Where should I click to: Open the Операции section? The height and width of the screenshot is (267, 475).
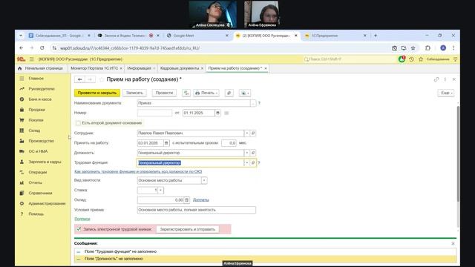coord(38,172)
